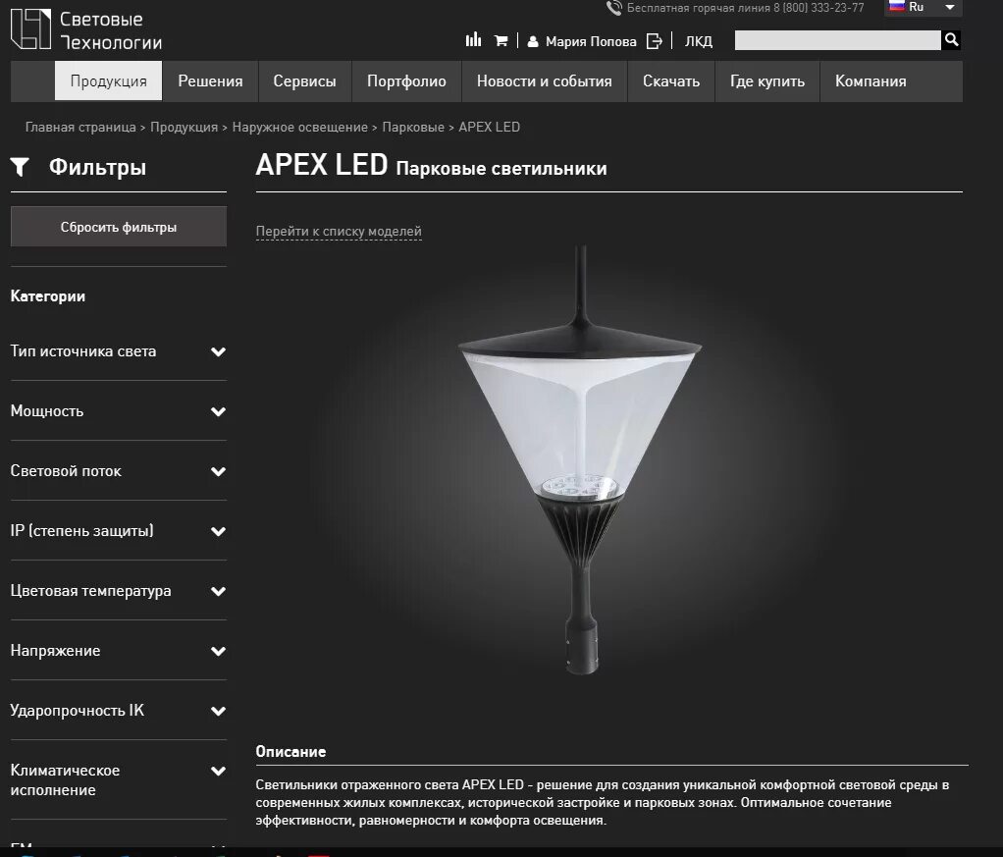Open the Ru language dropdown arrow
Image resolution: width=1003 pixels, height=857 pixels.
tap(950, 7)
